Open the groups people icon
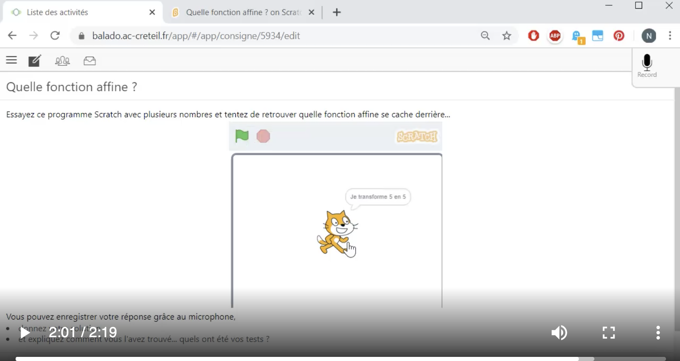Screen dimensions: 680x361 point(62,61)
